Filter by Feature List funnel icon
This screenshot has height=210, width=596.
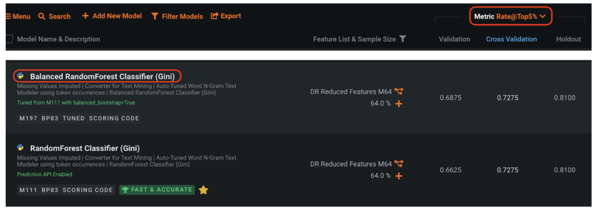pos(403,39)
